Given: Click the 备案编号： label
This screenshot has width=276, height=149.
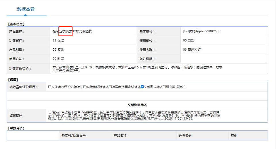Looking at the screenshot, I should click(x=147, y=31).
